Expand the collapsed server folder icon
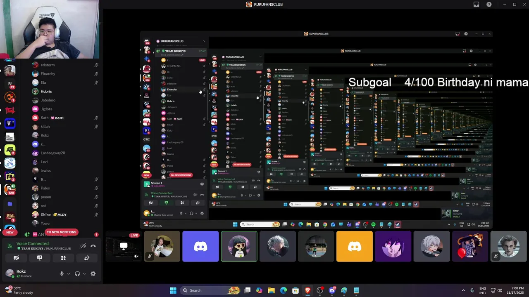Screen dimensions: 529x297 click(x=10, y=203)
